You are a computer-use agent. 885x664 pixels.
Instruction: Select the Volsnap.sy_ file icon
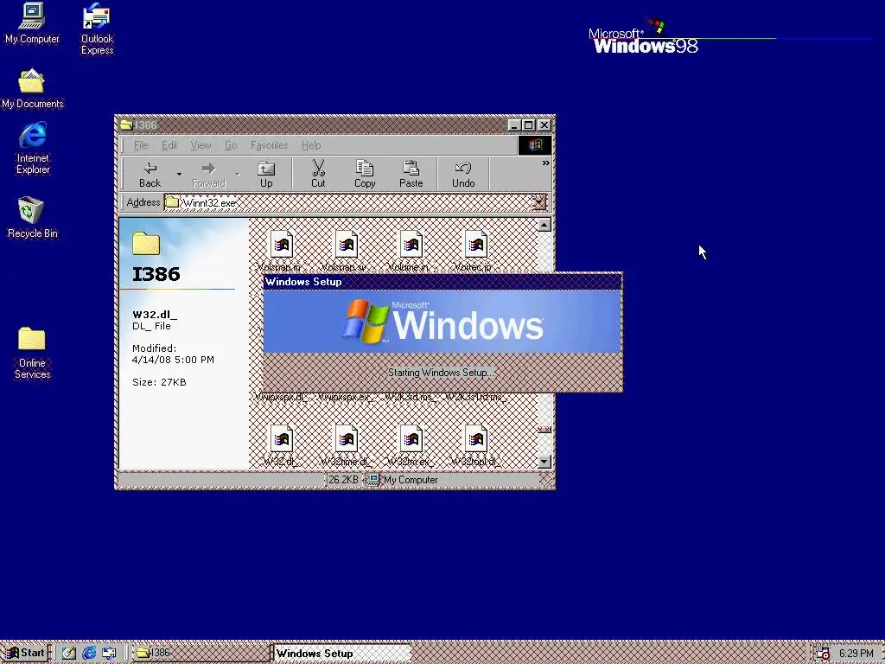click(x=346, y=245)
